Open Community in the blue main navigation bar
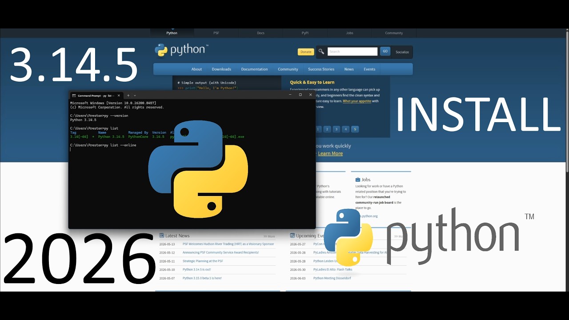Viewport: 569px width, 320px height. click(x=288, y=69)
